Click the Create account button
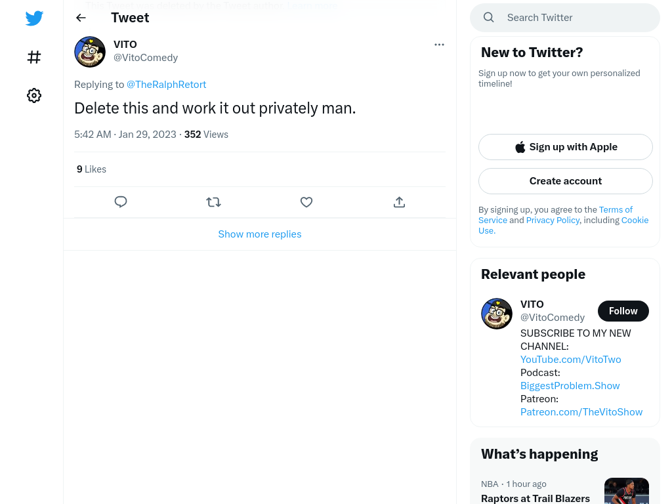 (565, 181)
